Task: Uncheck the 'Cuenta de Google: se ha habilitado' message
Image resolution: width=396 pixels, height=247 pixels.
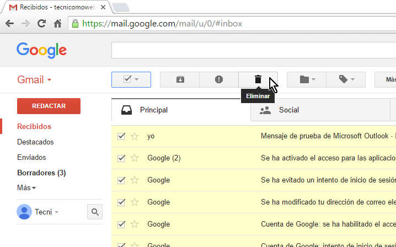Action: 121,224
